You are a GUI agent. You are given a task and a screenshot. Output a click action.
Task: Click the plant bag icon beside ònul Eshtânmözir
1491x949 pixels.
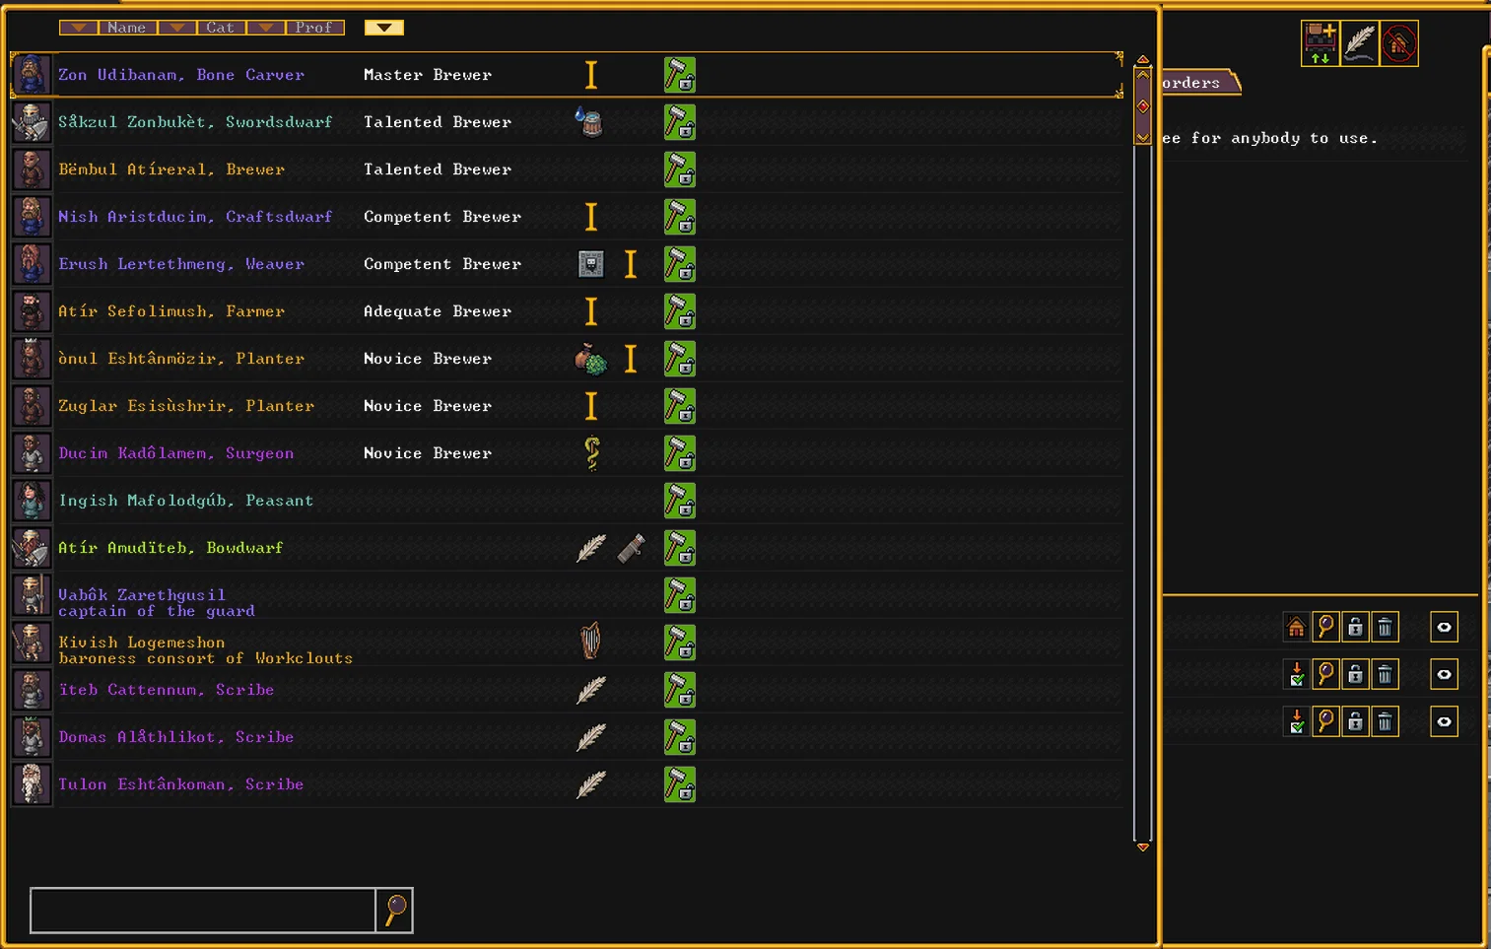tap(590, 359)
